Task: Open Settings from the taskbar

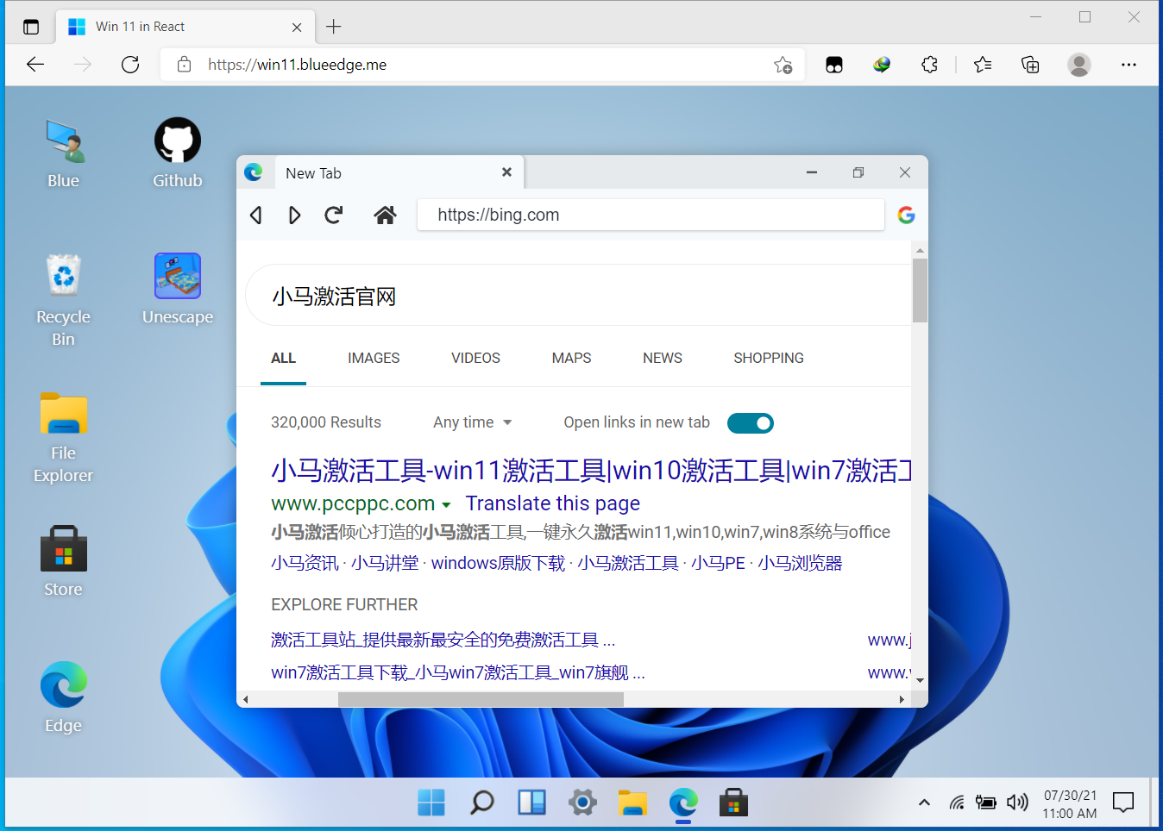Action: click(x=582, y=803)
